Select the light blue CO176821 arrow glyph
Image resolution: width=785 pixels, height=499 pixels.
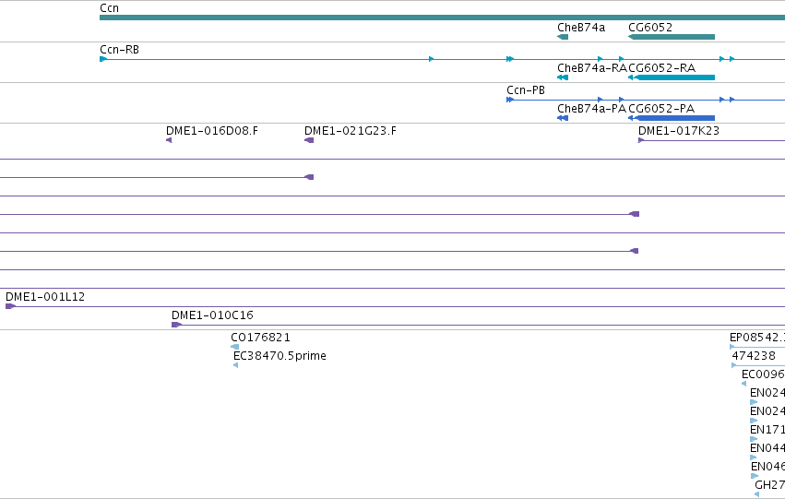pos(235,347)
